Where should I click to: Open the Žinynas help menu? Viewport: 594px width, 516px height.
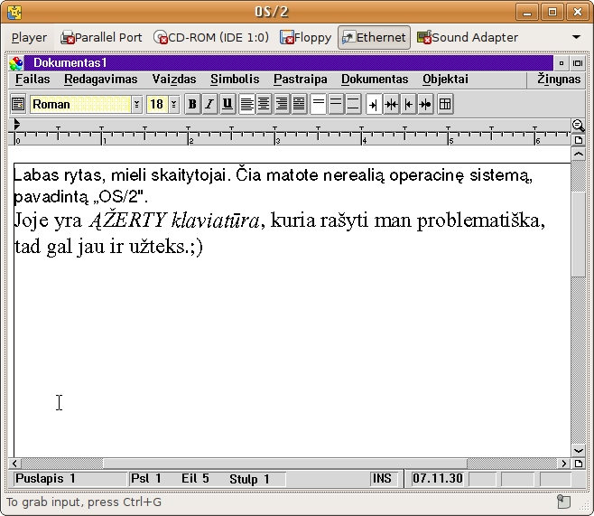pos(559,80)
